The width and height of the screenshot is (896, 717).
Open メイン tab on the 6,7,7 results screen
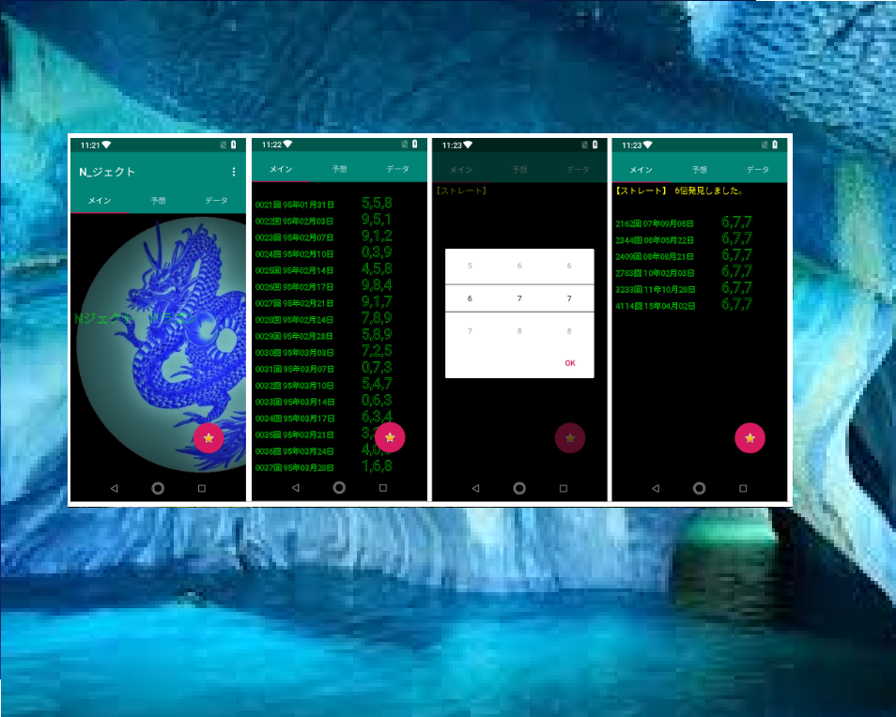click(x=641, y=170)
